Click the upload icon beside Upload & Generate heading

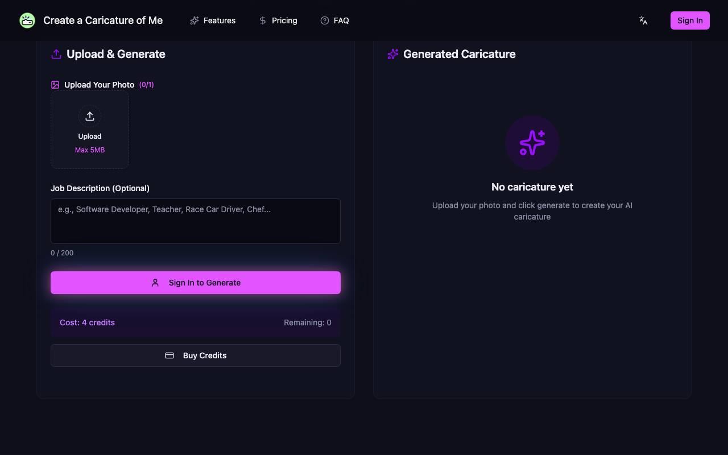(x=56, y=54)
